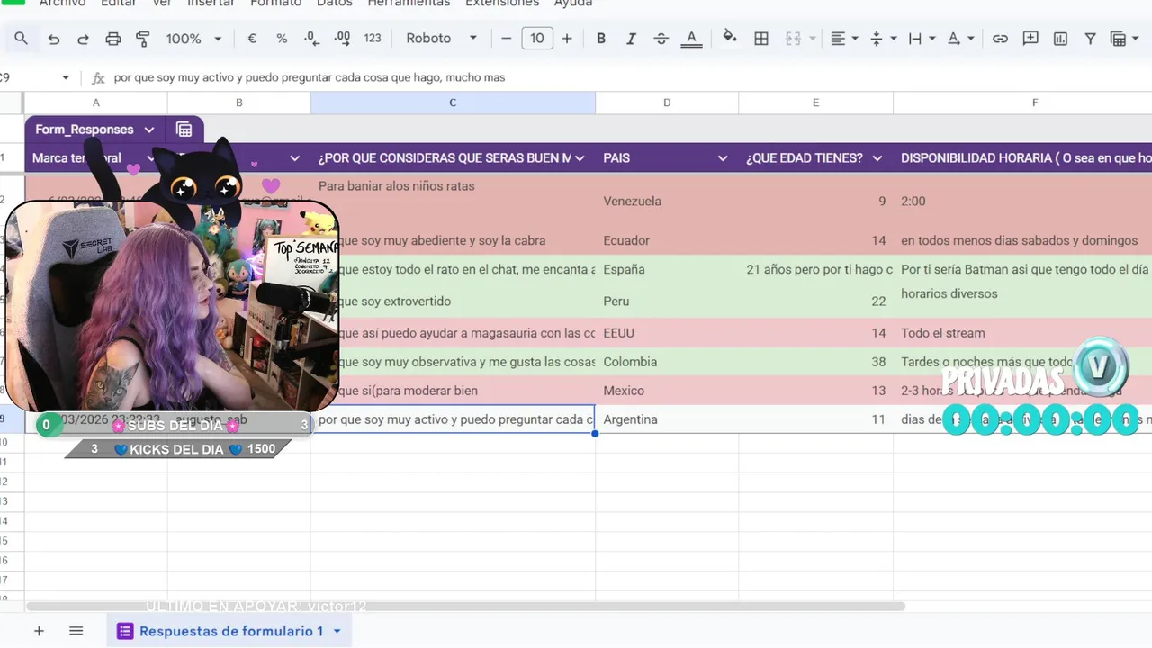The width and height of the screenshot is (1152, 648).
Task: Select the cell reading Para baniar alos niños ratas
Action: click(453, 200)
